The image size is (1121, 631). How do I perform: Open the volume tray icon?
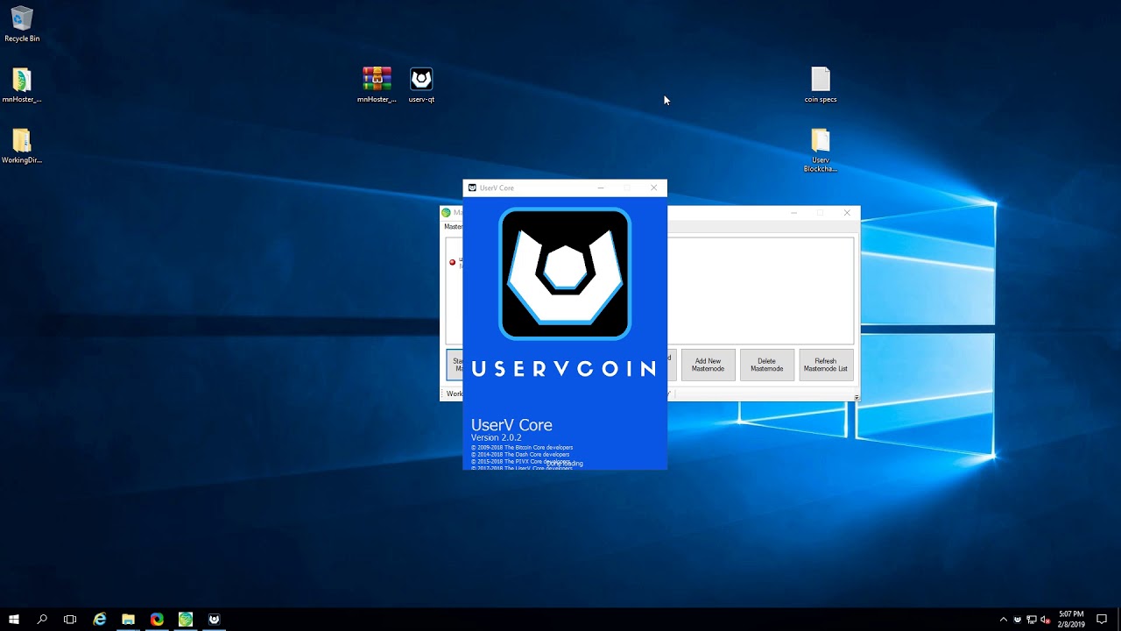coord(1045,620)
